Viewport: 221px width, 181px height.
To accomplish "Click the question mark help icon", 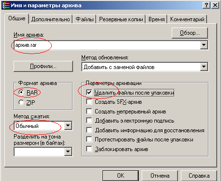I will tap(206, 5).
